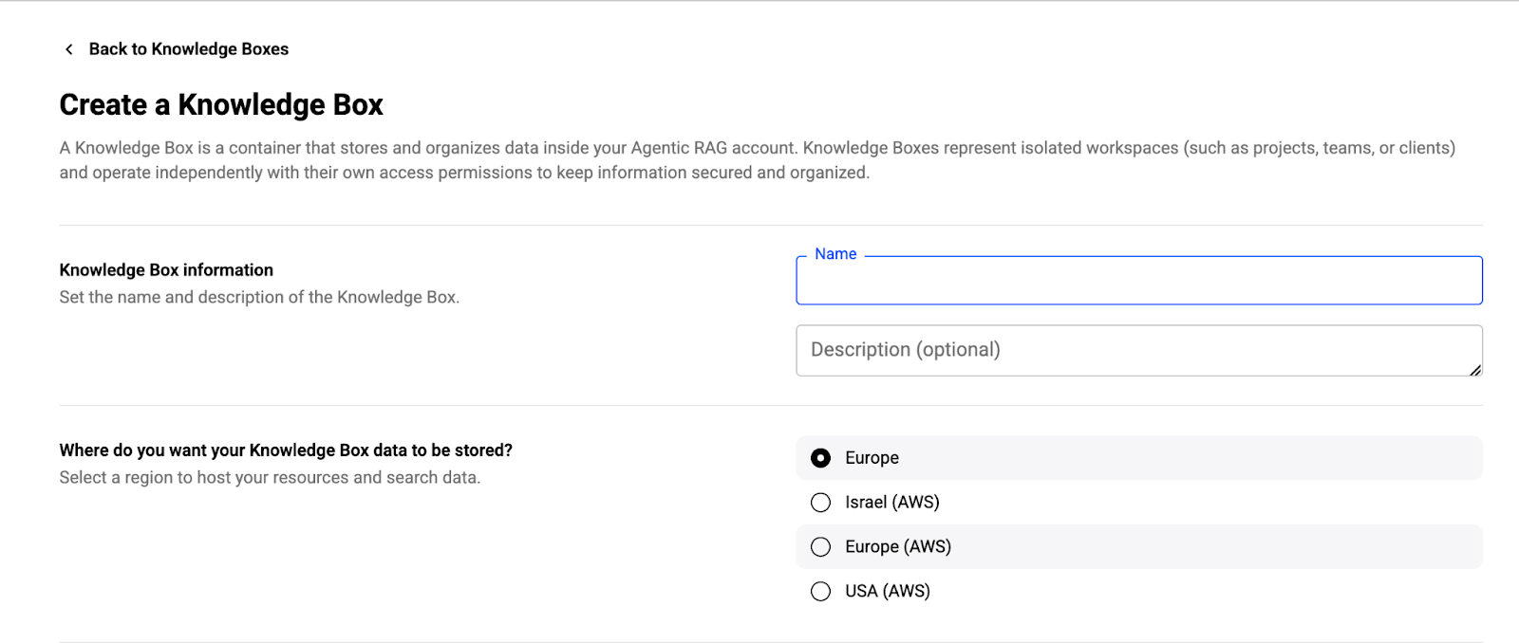Screen dimensions: 1519x643
Task: Select the Israel (AWS) radio button
Action: (821, 503)
